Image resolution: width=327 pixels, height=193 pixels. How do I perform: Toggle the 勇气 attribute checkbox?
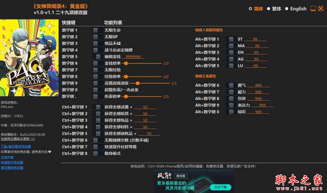231,86
